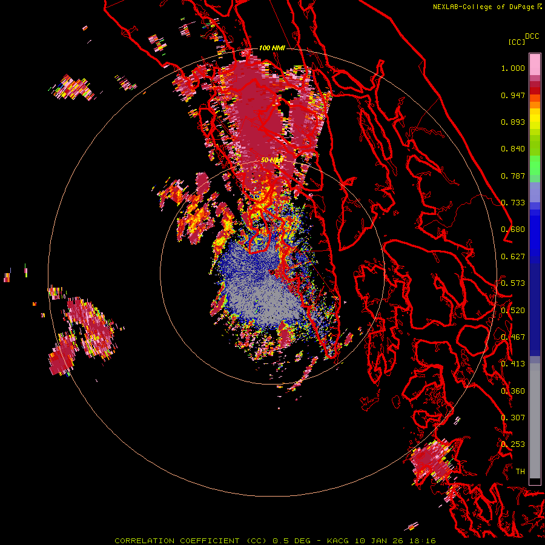Click the [CC] units label
This screenshot has width=545, height=545.
pyautogui.click(x=517, y=42)
